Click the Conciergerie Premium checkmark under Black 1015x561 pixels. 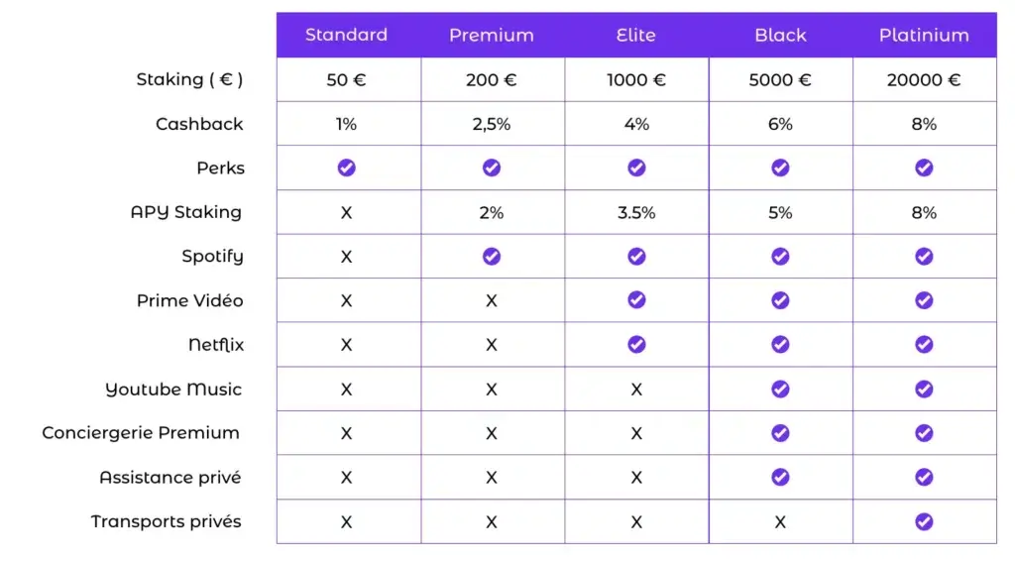coord(780,433)
